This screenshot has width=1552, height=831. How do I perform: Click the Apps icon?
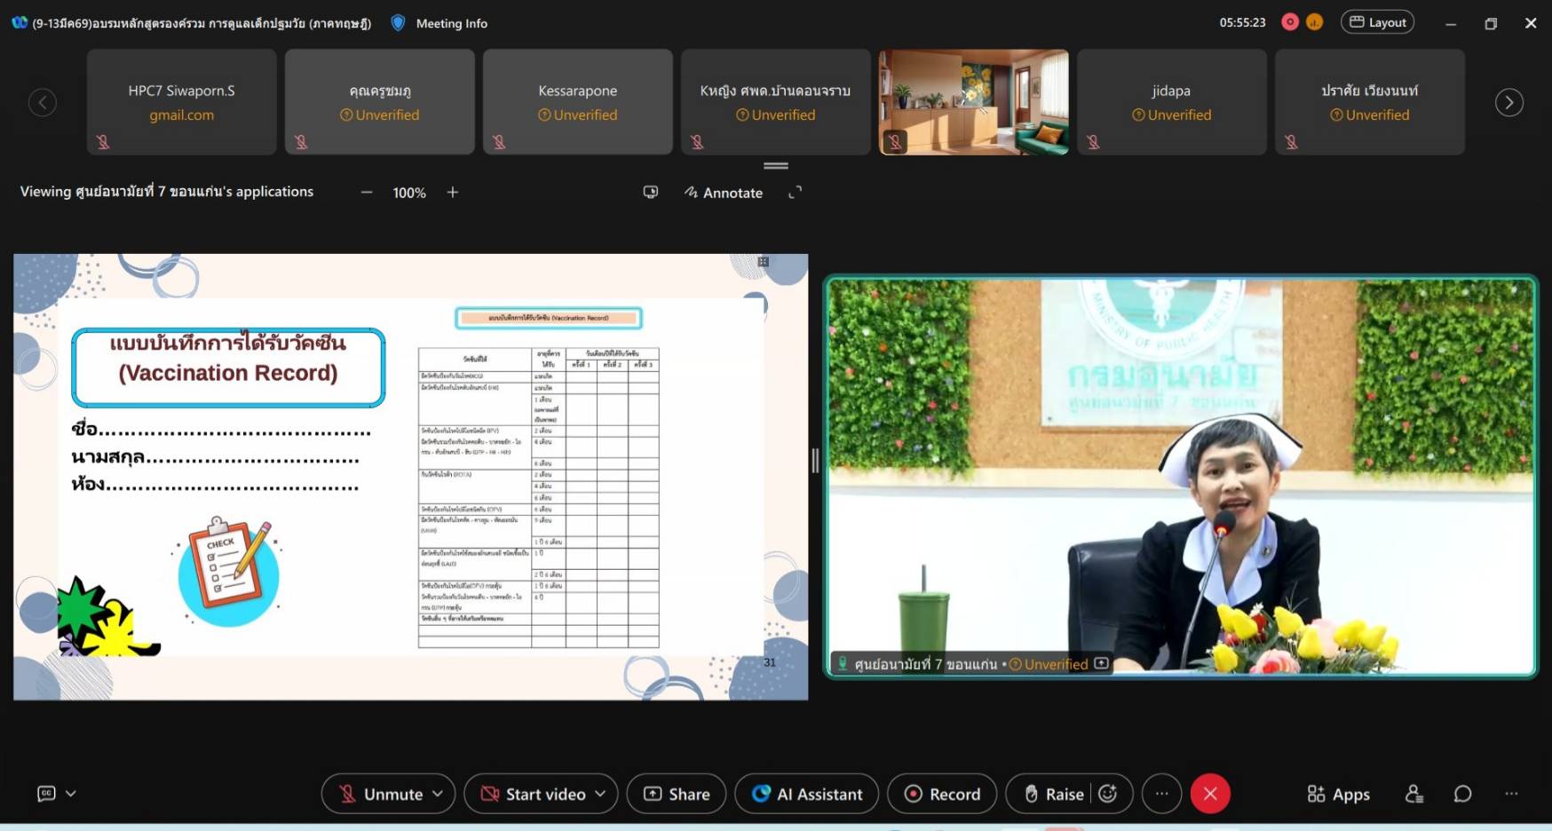point(1338,794)
